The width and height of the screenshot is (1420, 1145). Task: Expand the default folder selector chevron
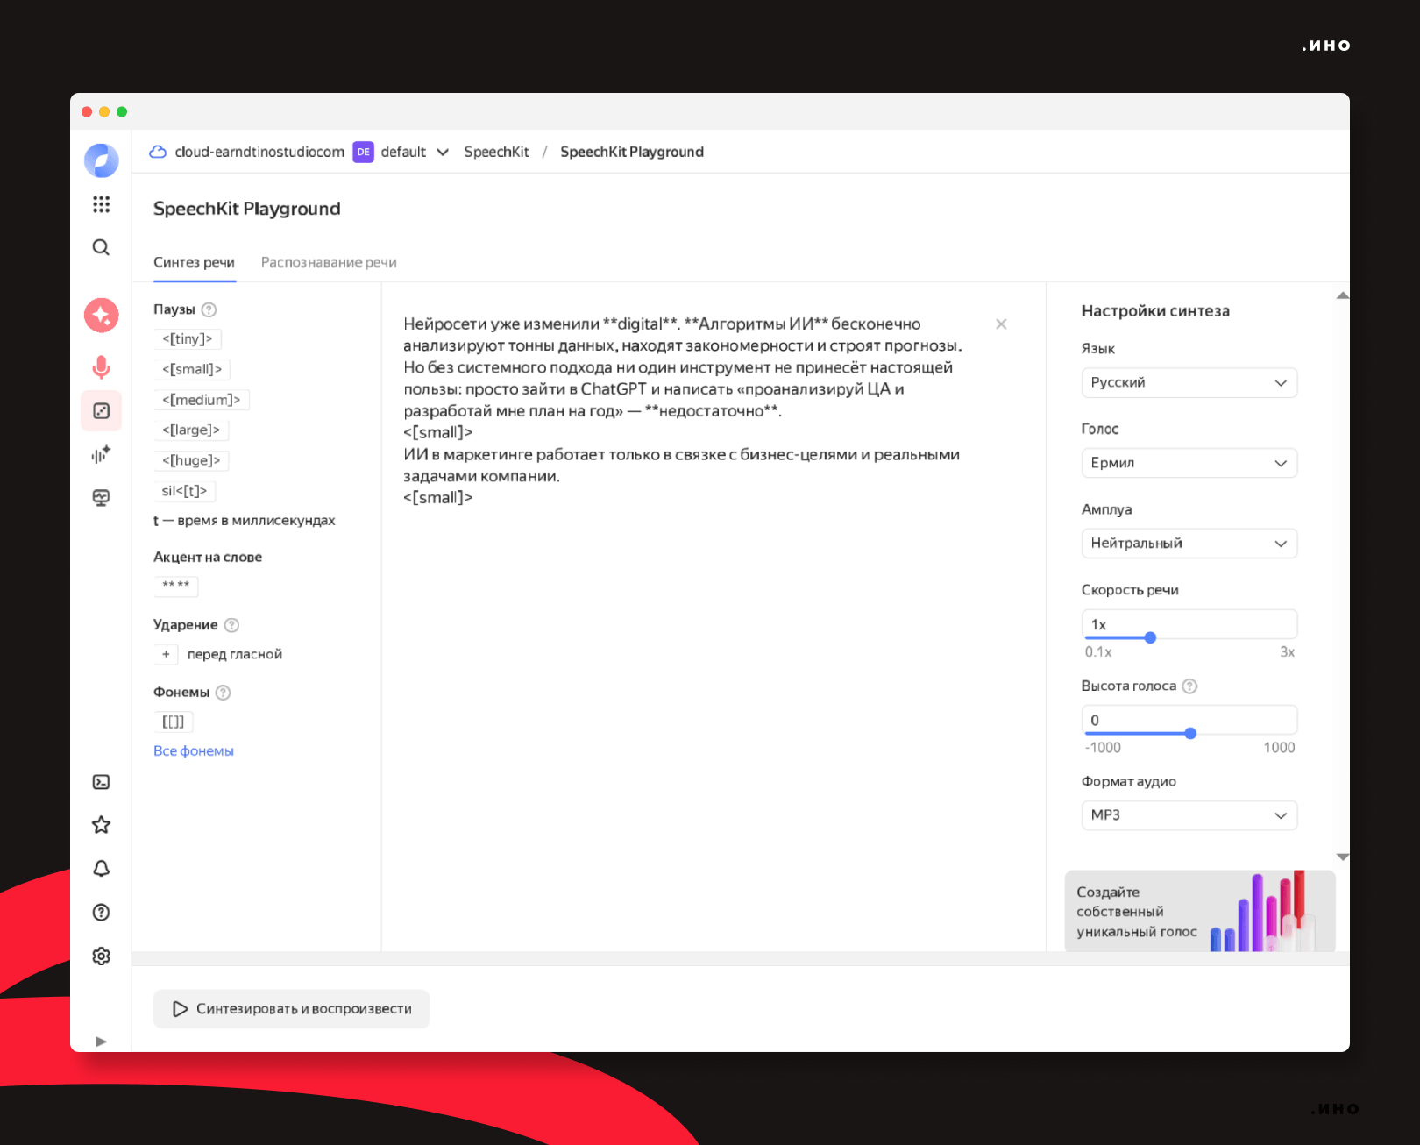tap(443, 153)
